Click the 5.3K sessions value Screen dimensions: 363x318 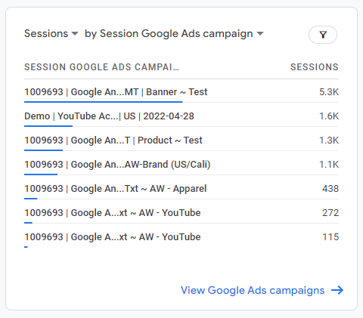(x=329, y=92)
